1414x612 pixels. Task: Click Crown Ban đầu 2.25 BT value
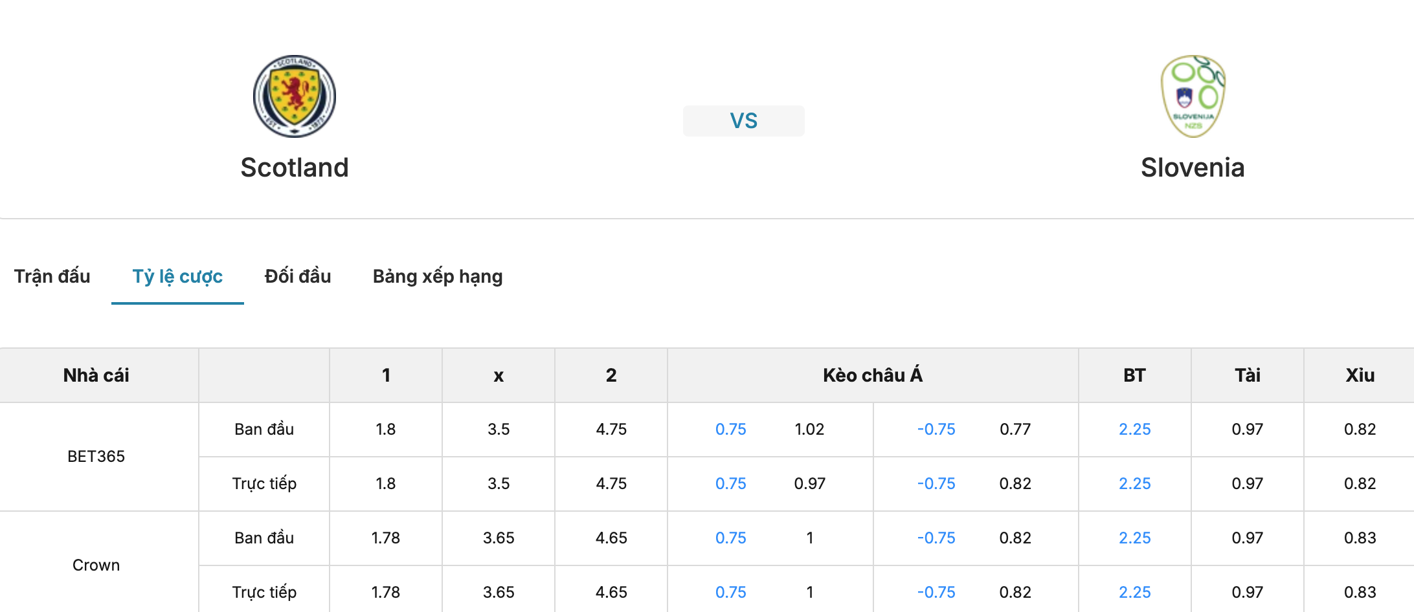click(1135, 538)
